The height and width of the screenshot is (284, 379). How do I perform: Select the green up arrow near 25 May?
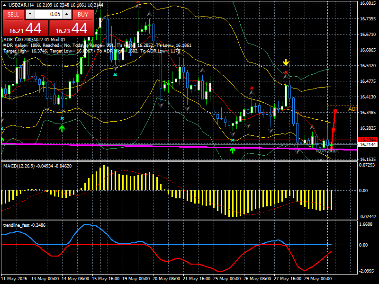[x=232, y=151]
